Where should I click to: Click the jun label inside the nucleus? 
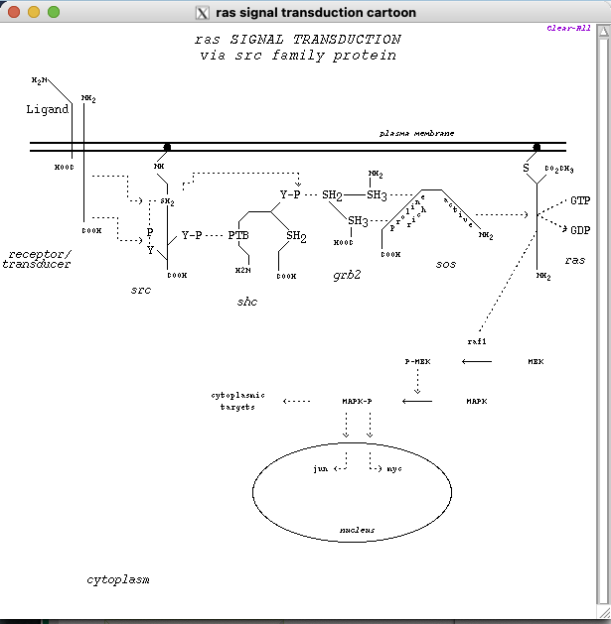tap(320, 467)
